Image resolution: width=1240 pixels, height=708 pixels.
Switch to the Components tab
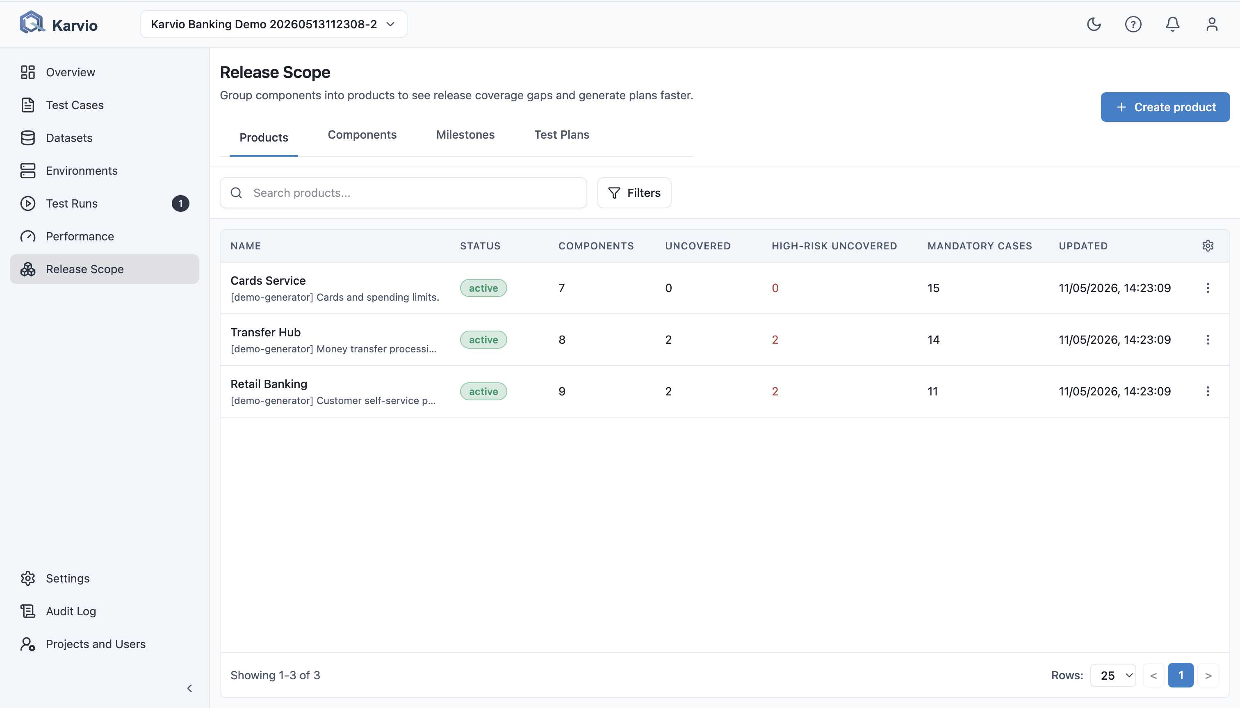[362, 135]
